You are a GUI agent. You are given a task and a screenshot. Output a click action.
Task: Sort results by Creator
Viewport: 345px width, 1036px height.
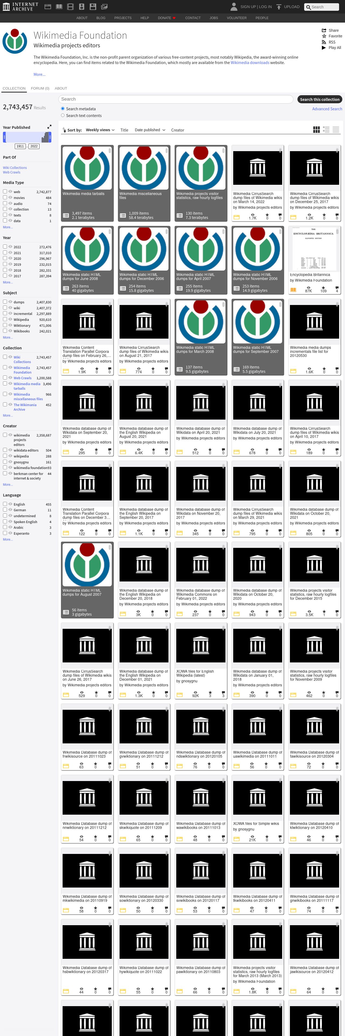coord(178,130)
